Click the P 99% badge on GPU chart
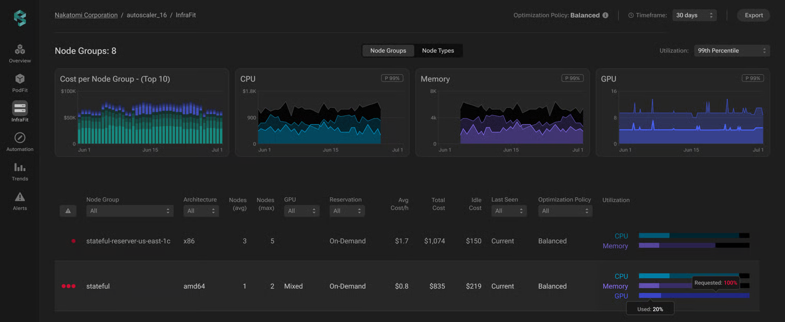 pyautogui.click(x=752, y=78)
